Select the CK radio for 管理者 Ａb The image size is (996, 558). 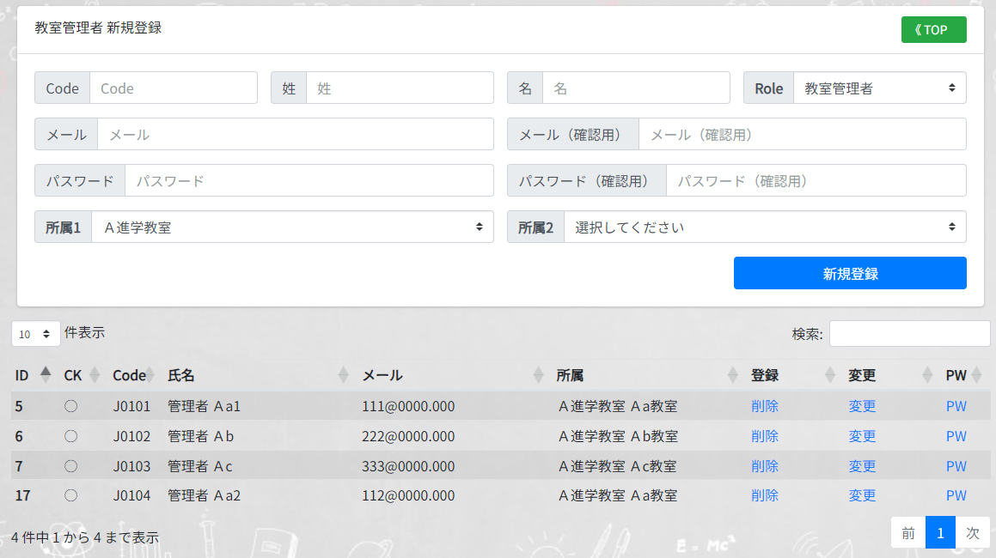click(70, 436)
